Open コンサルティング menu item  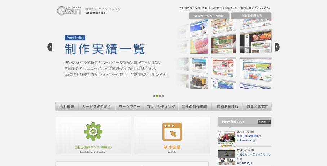[x=161, y=107]
